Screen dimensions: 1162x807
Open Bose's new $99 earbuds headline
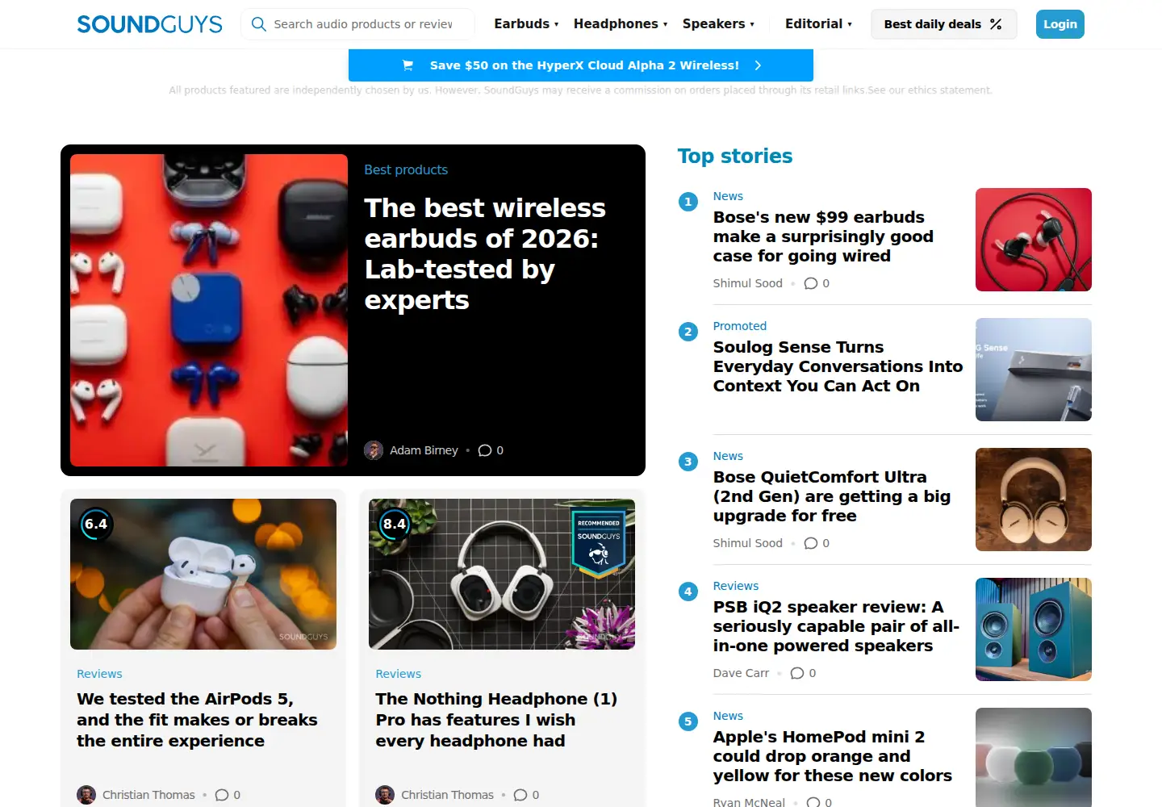click(x=823, y=236)
